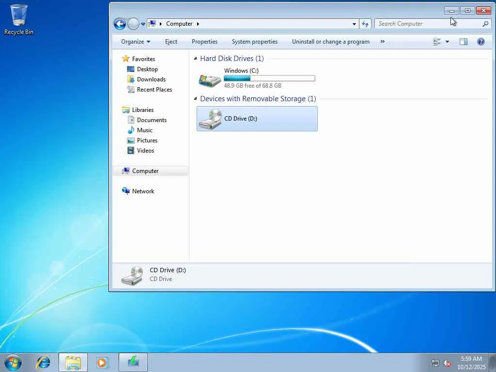Screen dimensions: 496x372
Task: Click the computer icon in address bar
Action: (x=152, y=23)
